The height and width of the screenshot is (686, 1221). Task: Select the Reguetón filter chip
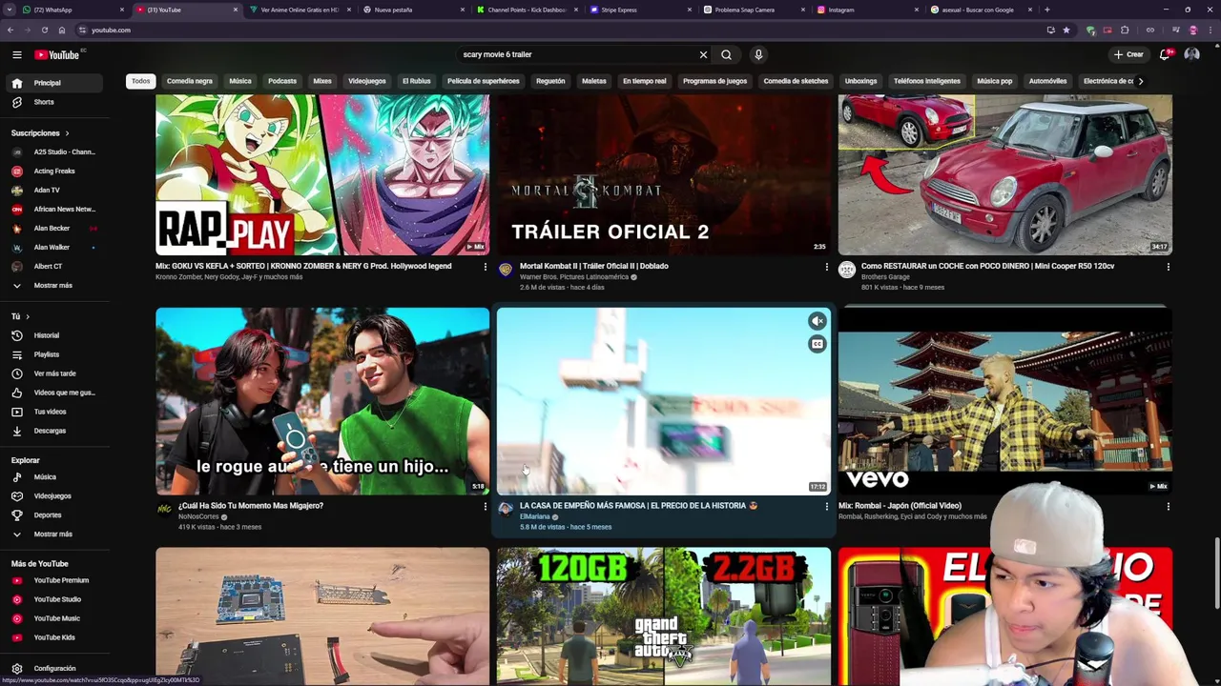point(550,81)
